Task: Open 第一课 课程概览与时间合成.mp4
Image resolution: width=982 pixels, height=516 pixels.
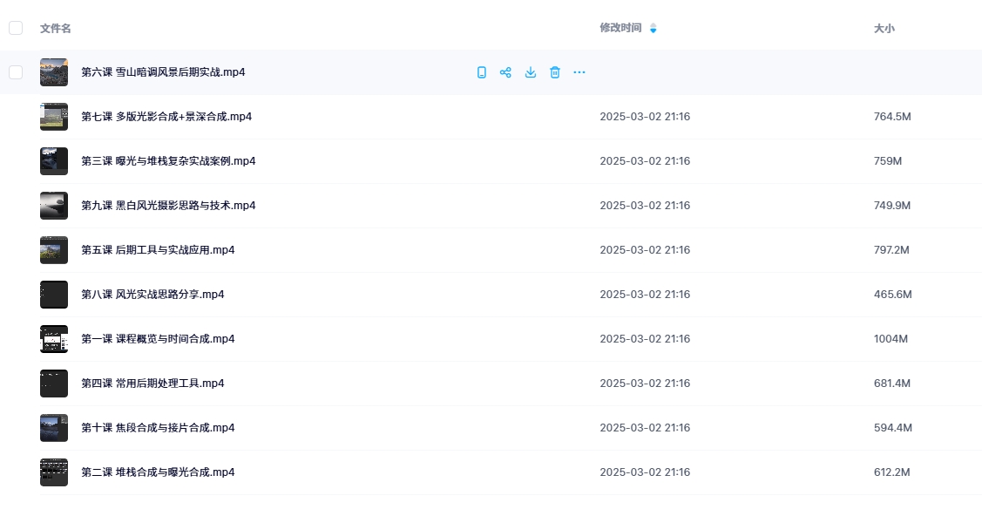Action: [x=158, y=339]
